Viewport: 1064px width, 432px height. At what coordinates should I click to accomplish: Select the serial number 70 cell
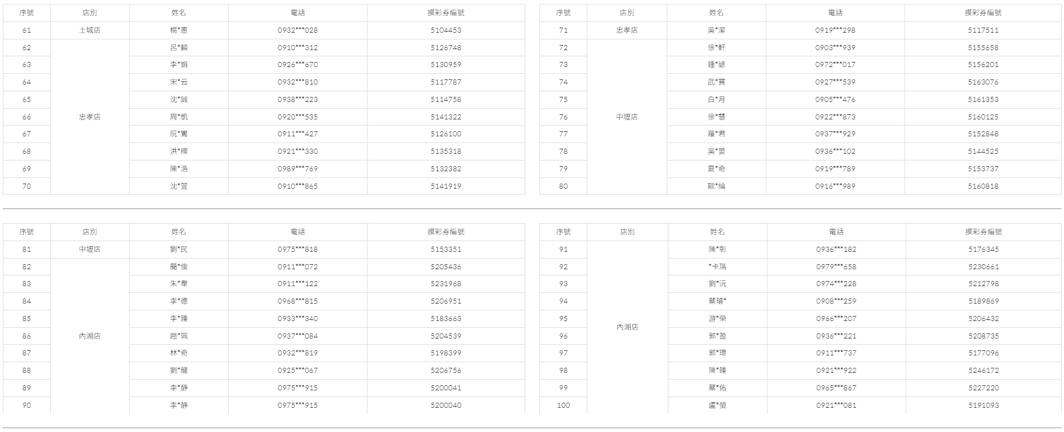point(26,186)
